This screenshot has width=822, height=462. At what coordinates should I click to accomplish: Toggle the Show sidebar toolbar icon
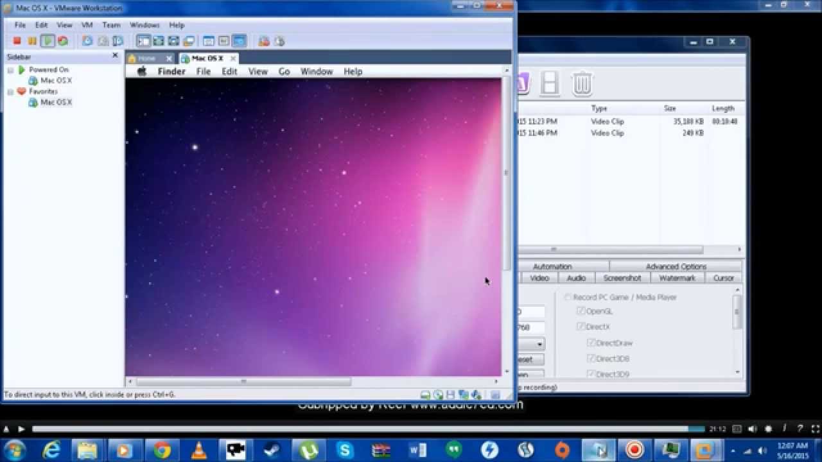tap(144, 41)
